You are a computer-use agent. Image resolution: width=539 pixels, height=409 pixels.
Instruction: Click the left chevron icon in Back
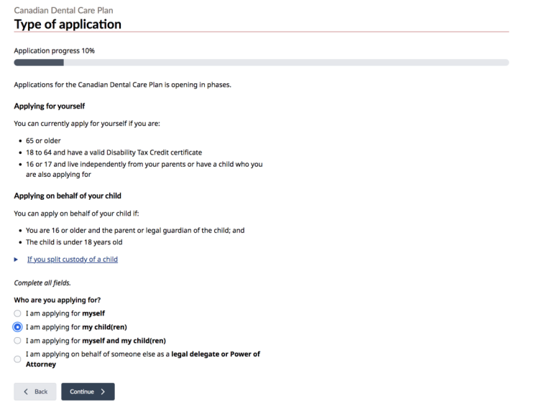[x=26, y=392]
